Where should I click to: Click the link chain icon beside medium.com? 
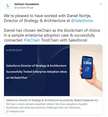click(x=8, y=111)
